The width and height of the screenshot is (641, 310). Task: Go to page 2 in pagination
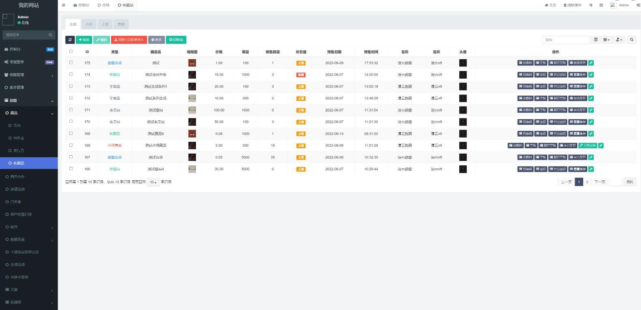coord(587,182)
